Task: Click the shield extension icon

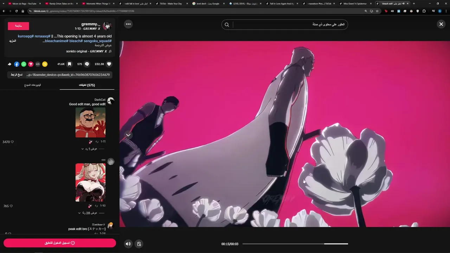Action: 418,11
